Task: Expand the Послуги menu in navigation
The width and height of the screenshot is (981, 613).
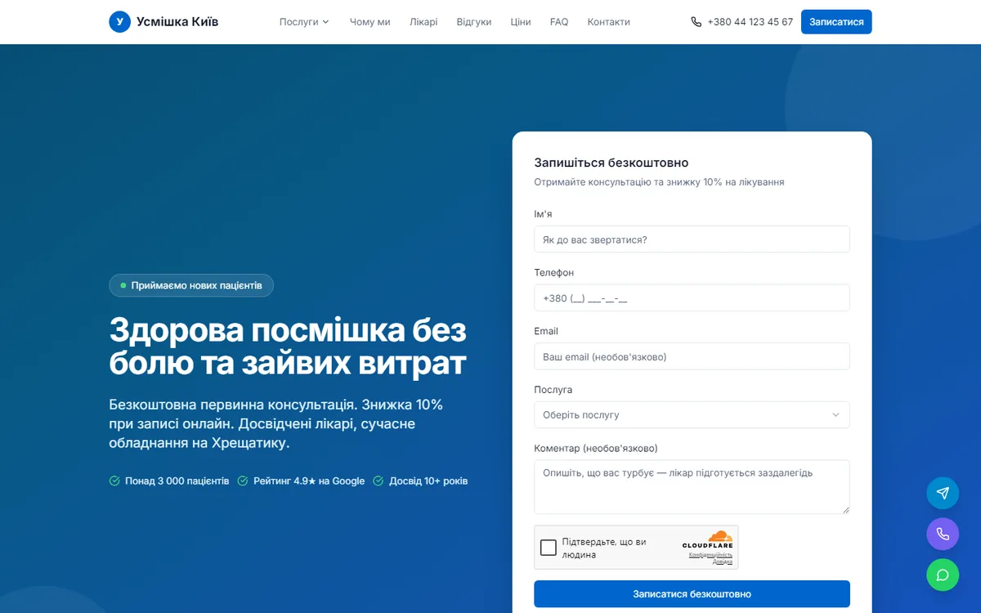Action: pyautogui.click(x=304, y=22)
